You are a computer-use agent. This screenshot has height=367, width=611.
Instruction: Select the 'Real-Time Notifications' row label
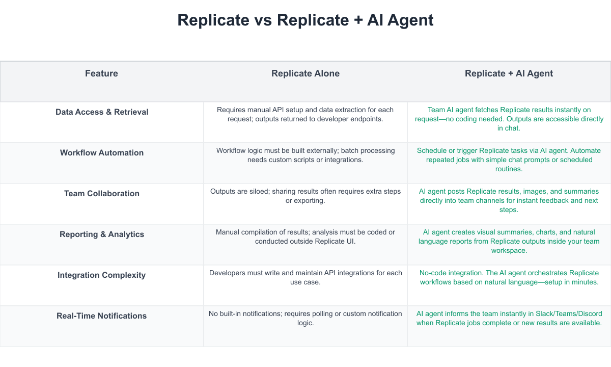point(102,316)
